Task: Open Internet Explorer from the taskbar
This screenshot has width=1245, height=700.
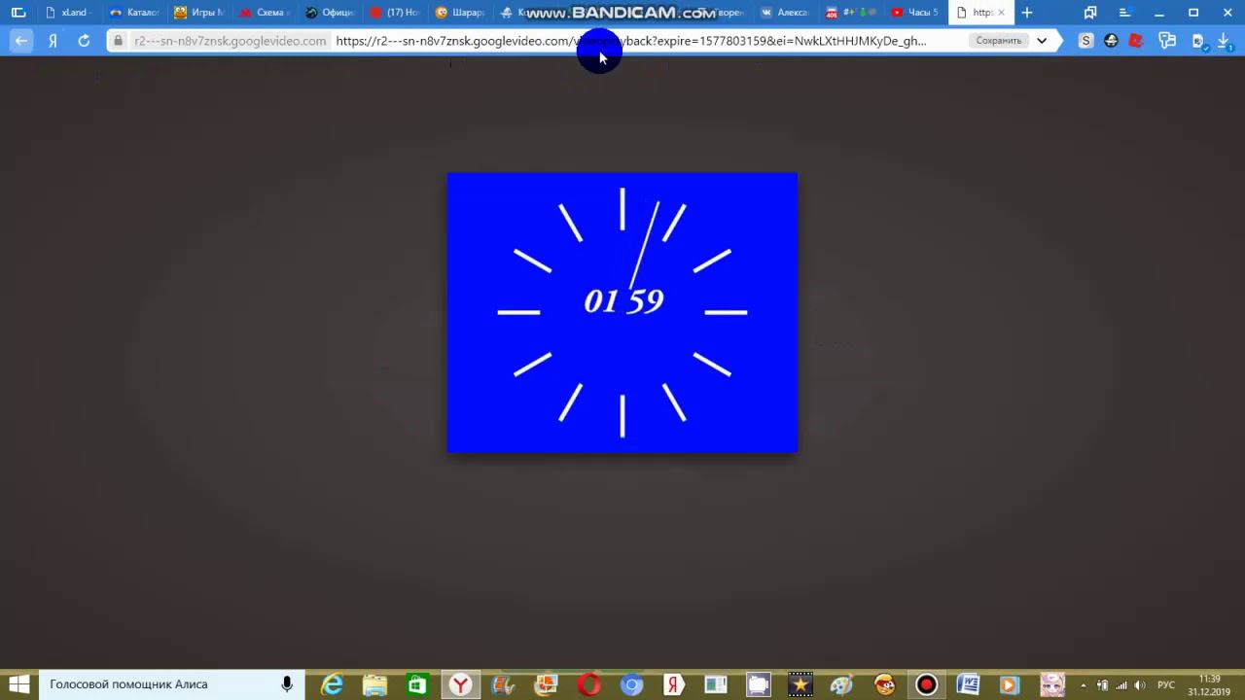Action: [x=333, y=684]
